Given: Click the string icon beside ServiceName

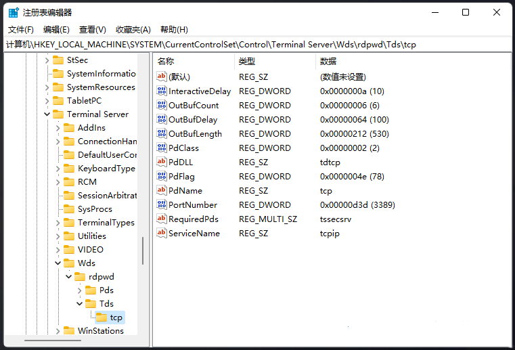Looking at the screenshot, I should click(162, 233).
